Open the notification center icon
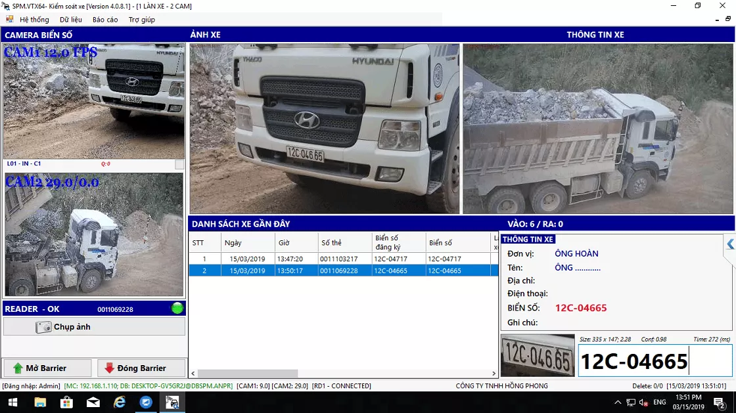Viewport: 736px width, 413px height. click(x=718, y=402)
